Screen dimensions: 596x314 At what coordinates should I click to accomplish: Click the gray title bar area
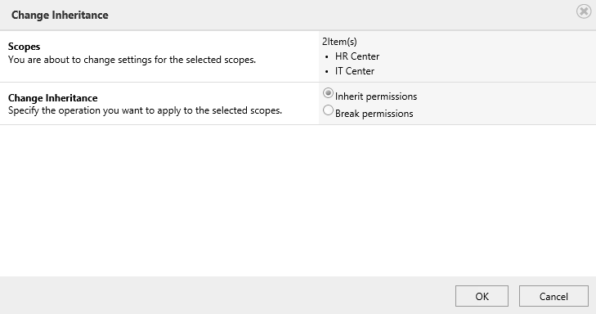pyautogui.click(x=342, y=16)
